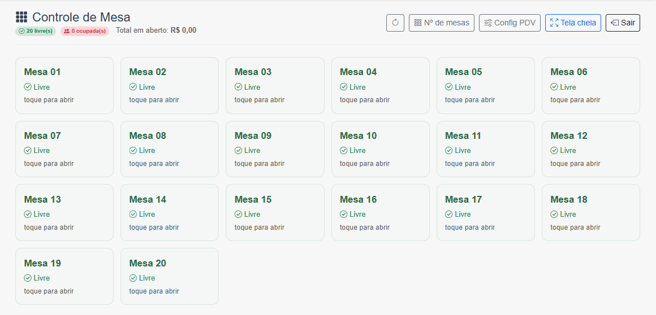656x315 pixels.
Task: Open Mesa 16 card
Action: 380,213
